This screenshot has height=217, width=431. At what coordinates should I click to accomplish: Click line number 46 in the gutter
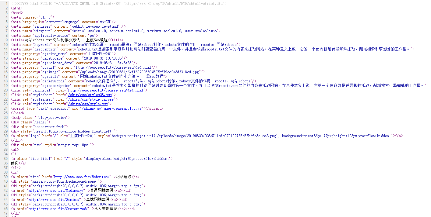click(6, 209)
